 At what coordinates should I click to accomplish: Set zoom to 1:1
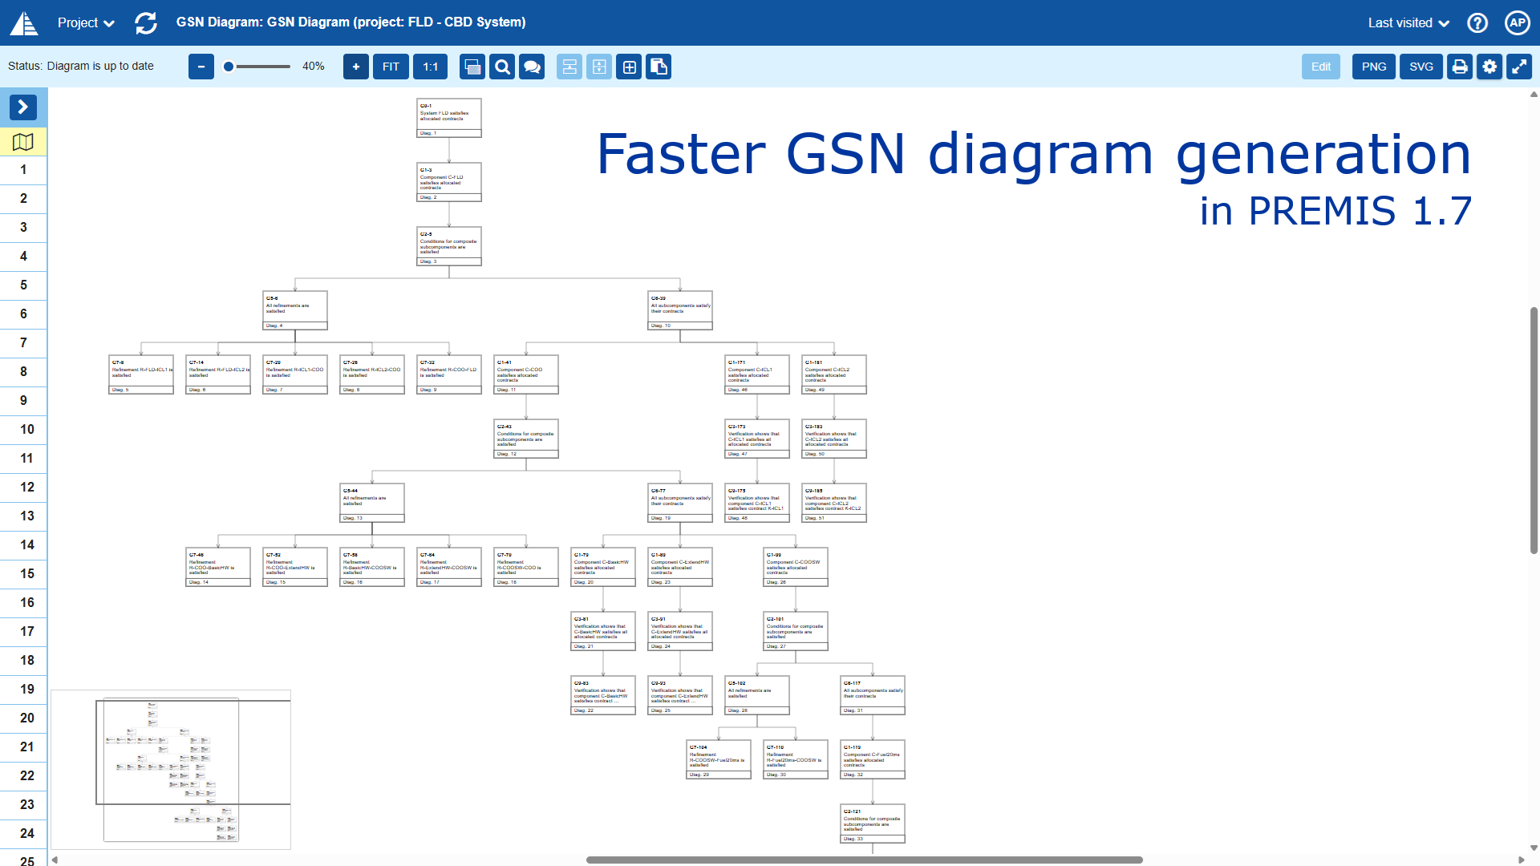(431, 67)
